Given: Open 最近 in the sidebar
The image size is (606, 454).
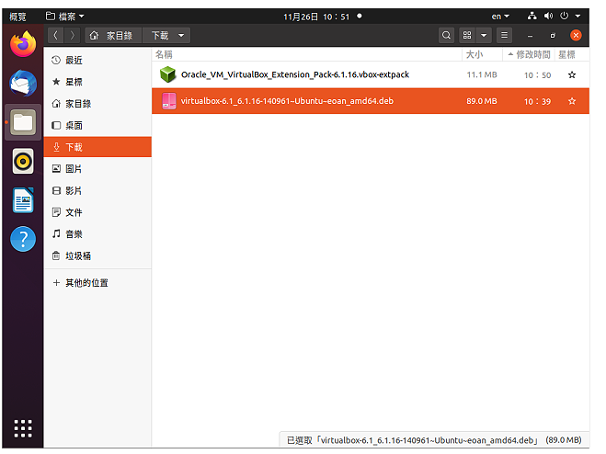Looking at the screenshot, I should click(97, 60).
